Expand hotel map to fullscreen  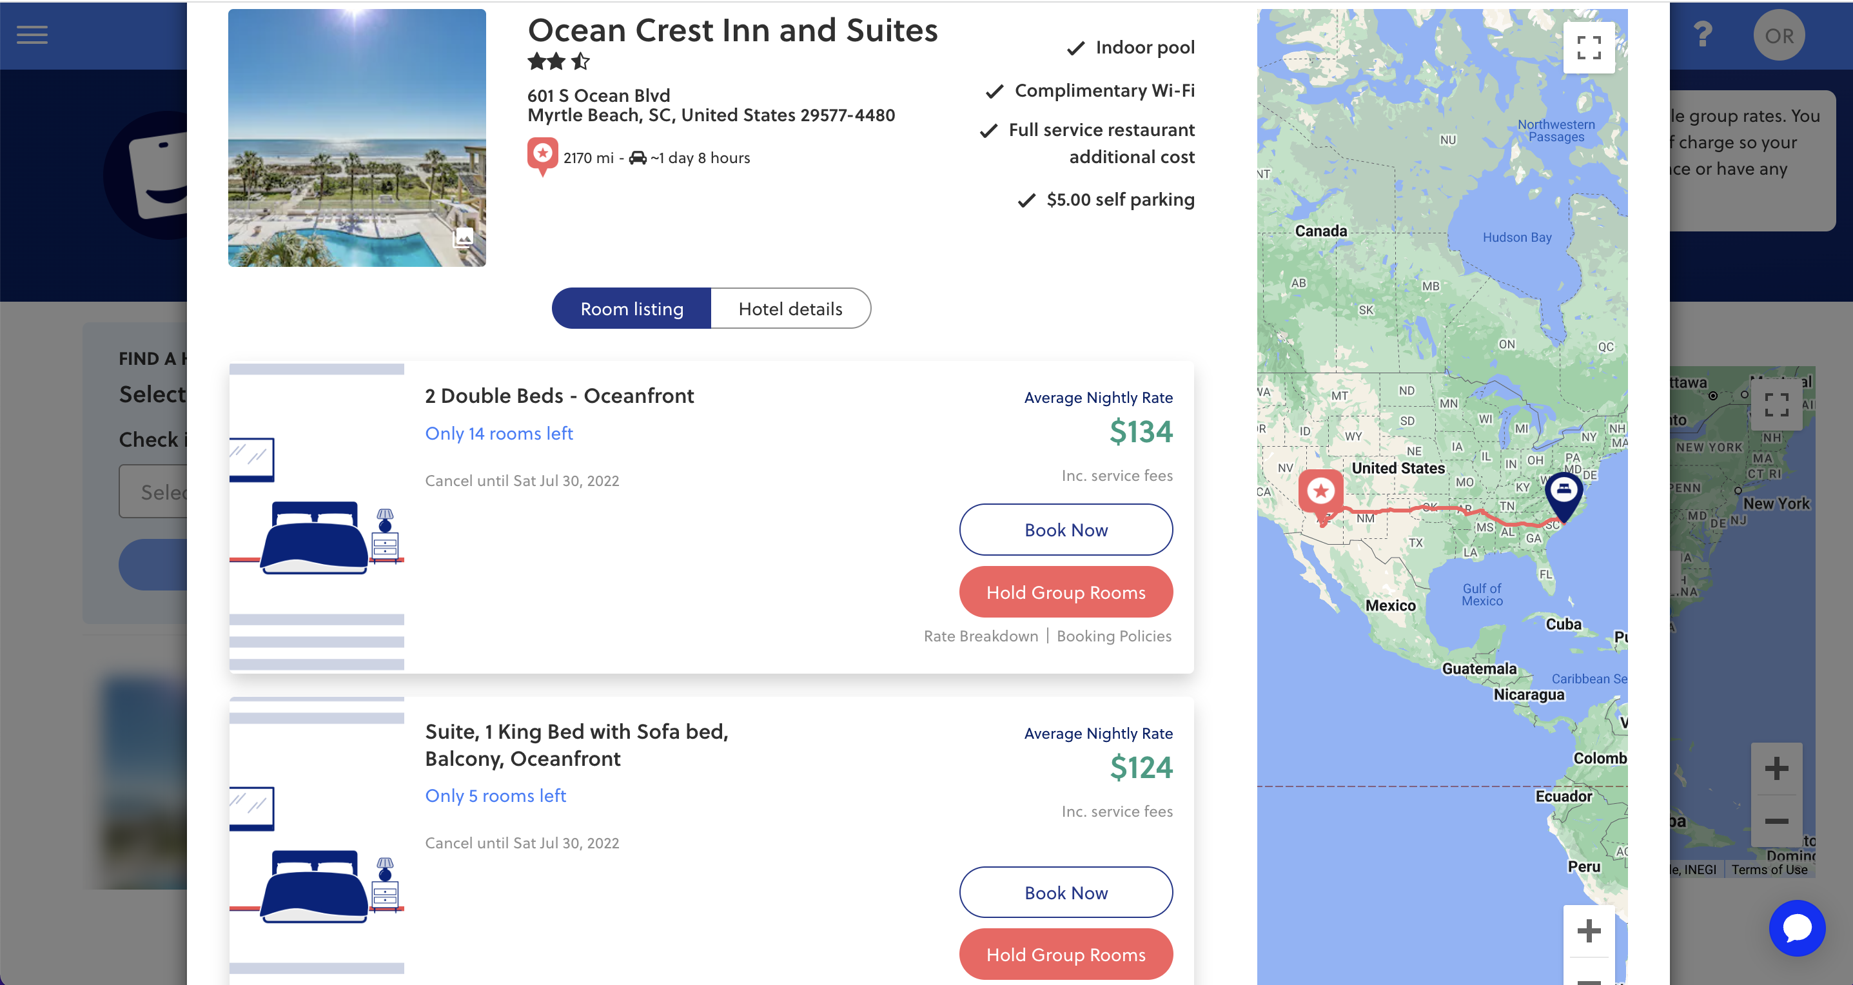tap(1588, 48)
